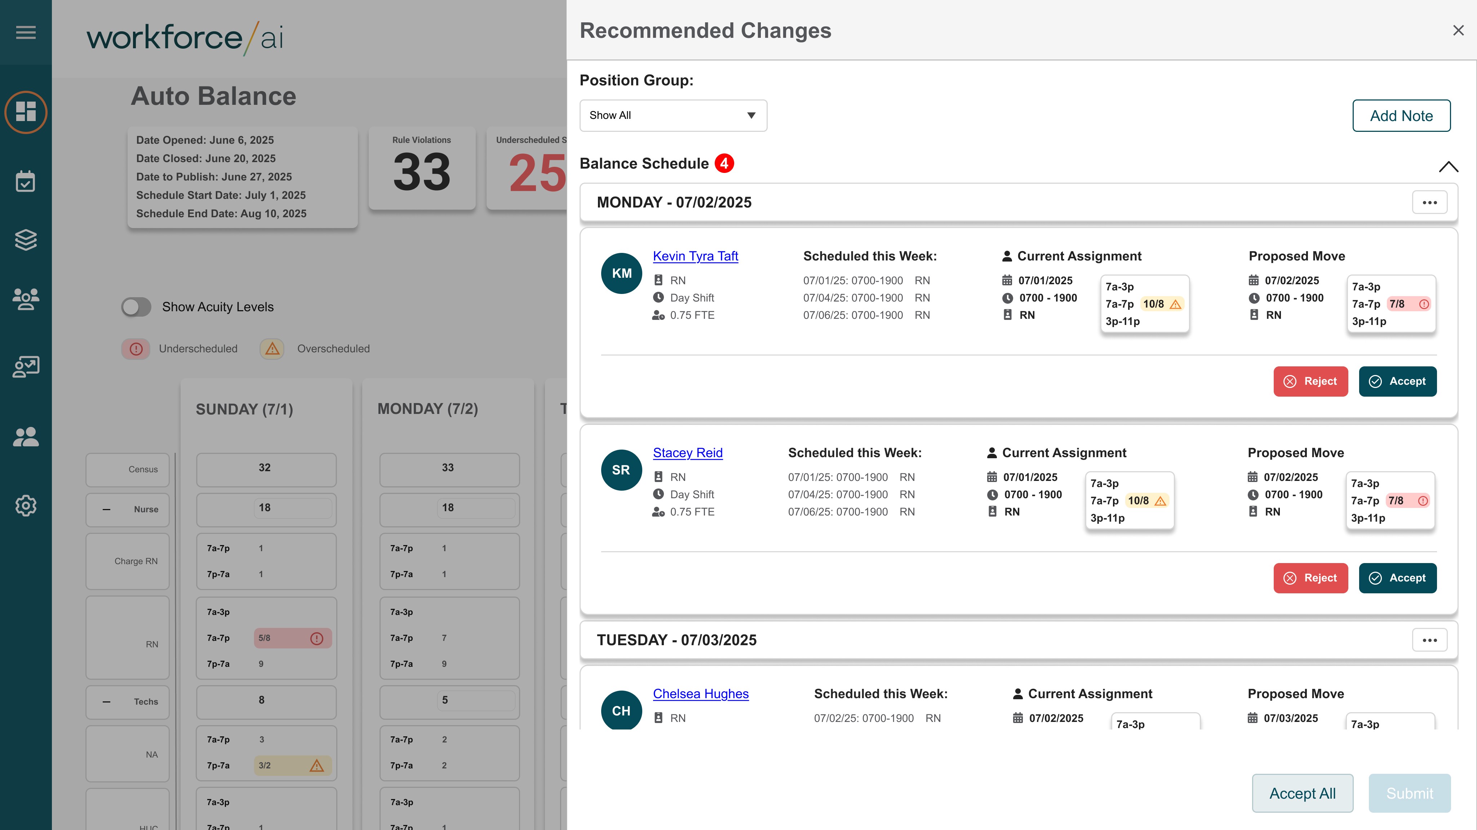Image resolution: width=1477 pixels, height=830 pixels.
Task: Toggle the Show Acuity Levels switch
Action: [x=136, y=307]
